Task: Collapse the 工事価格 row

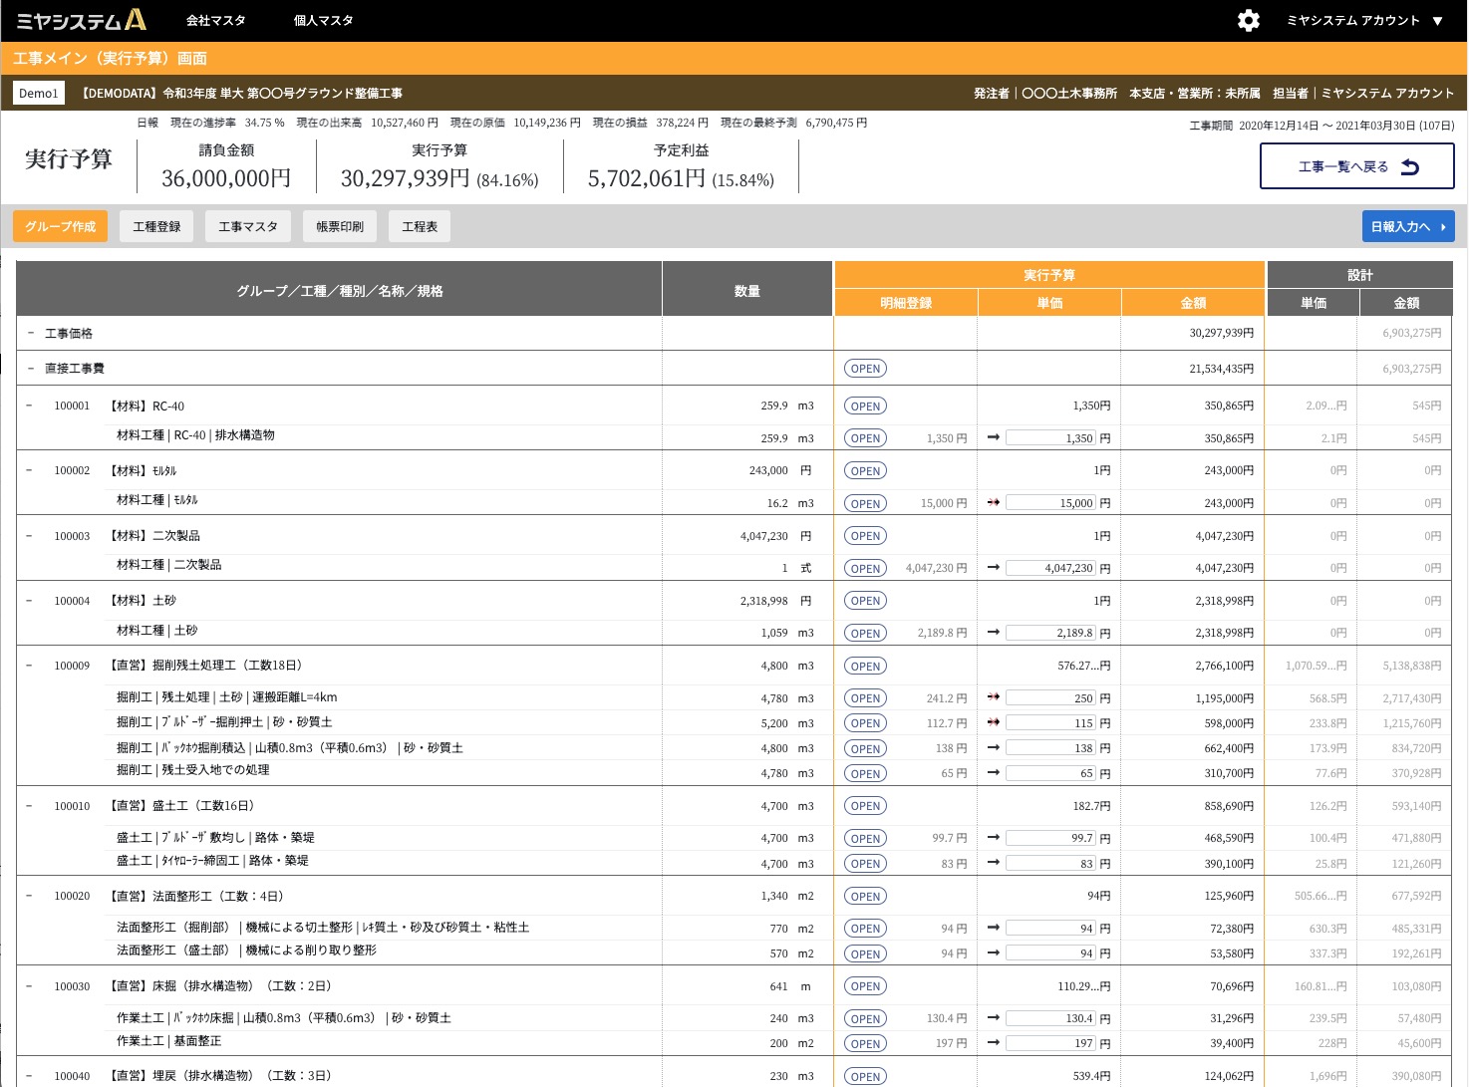Action: (31, 333)
